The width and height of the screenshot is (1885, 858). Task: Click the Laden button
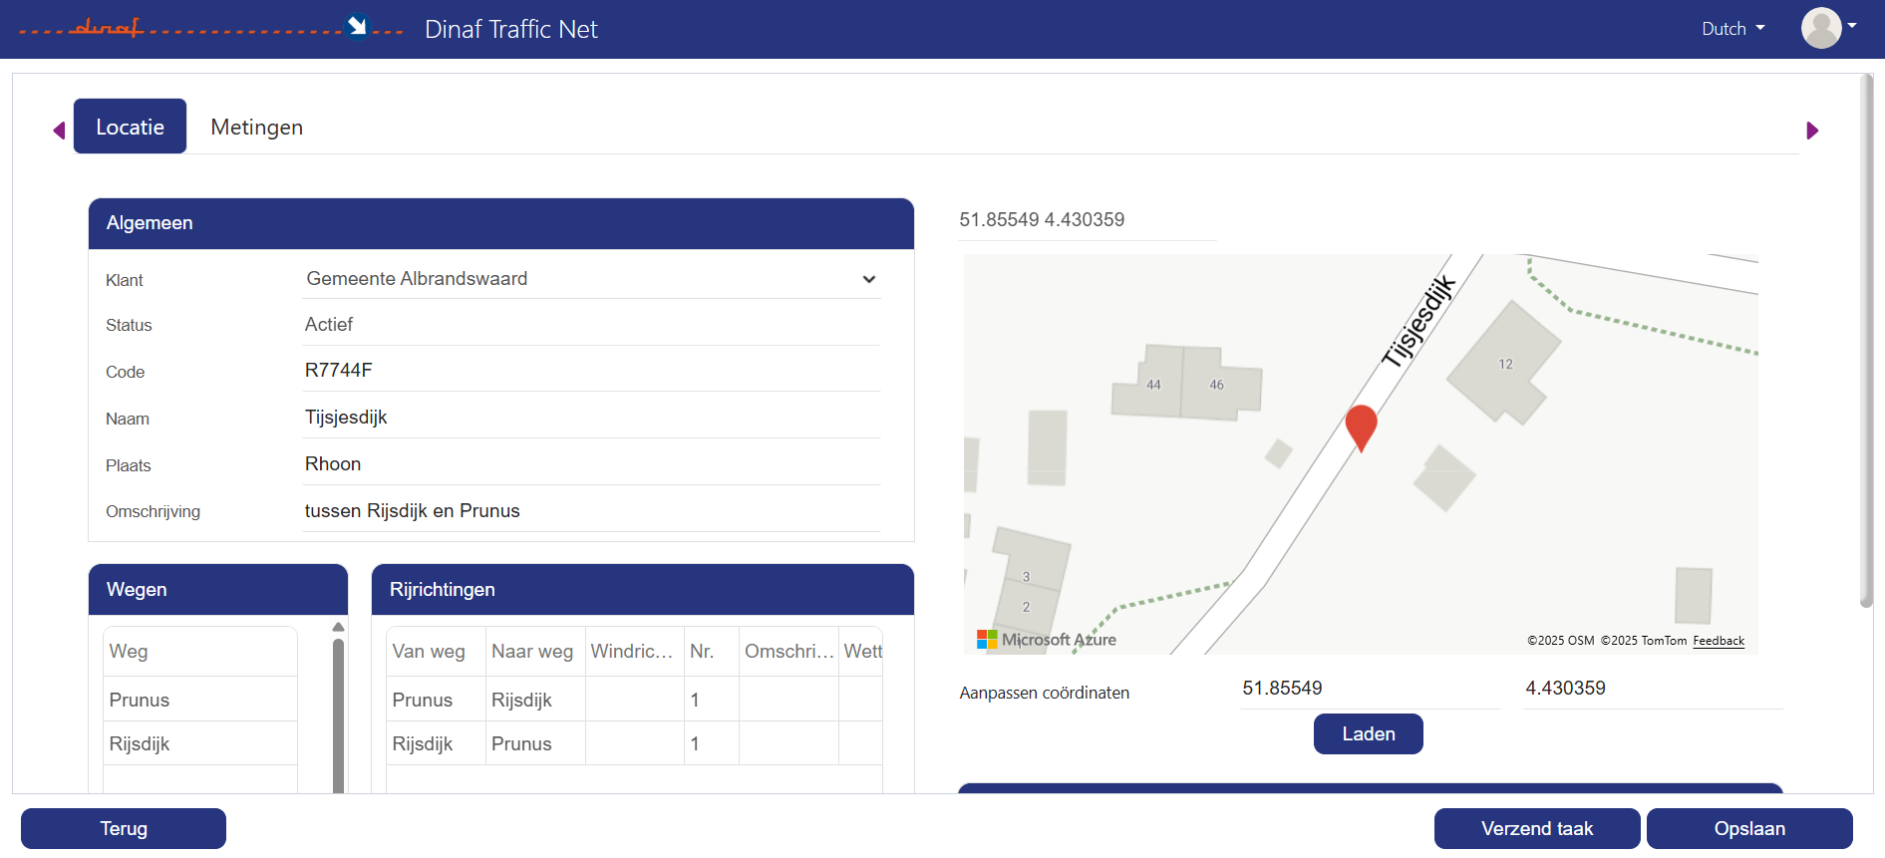[1369, 734]
